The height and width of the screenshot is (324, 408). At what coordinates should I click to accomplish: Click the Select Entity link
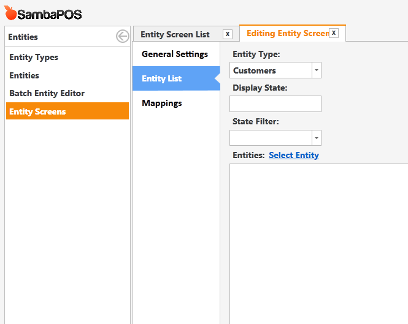(x=294, y=155)
